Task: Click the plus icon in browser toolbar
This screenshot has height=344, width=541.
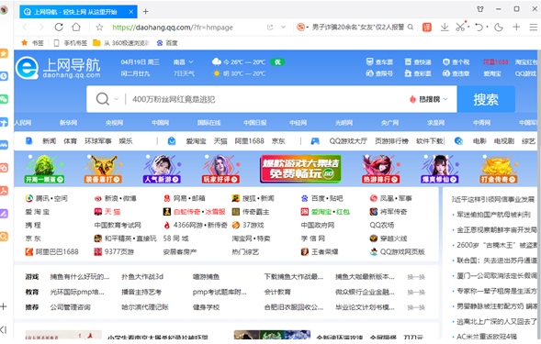Action: [x=516, y=27]
